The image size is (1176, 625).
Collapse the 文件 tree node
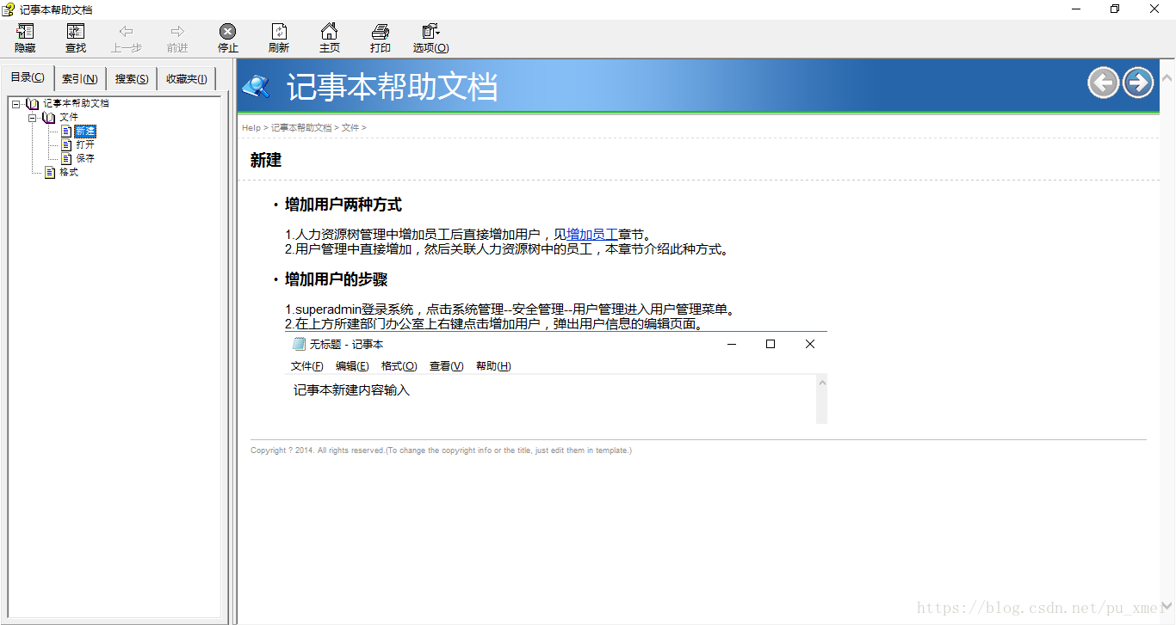click(x=33, y=117)
